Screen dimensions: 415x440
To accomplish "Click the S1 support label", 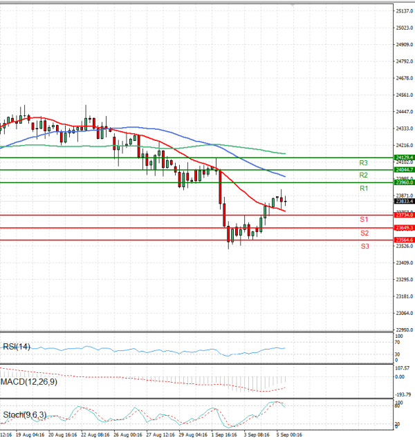I will 363,219.
